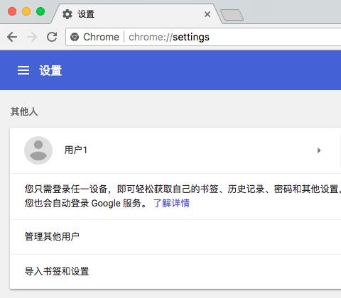Click the 设置 title in the blue header
This screenshot has width=341, height=298.
50,70
